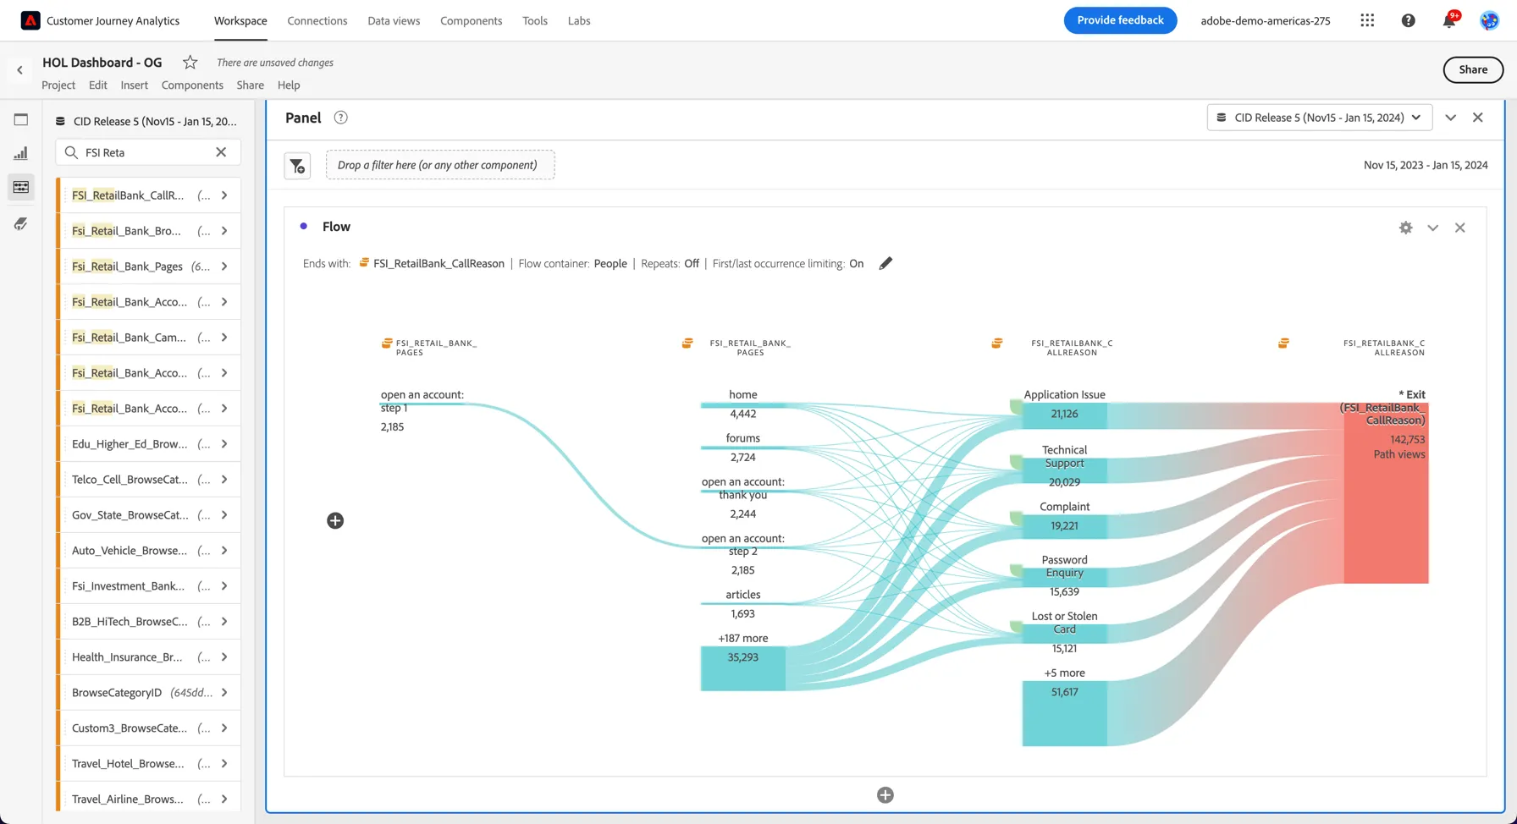Collapse the Panel with chevron
The image size is (1517, 824).
pos(1451,118)
